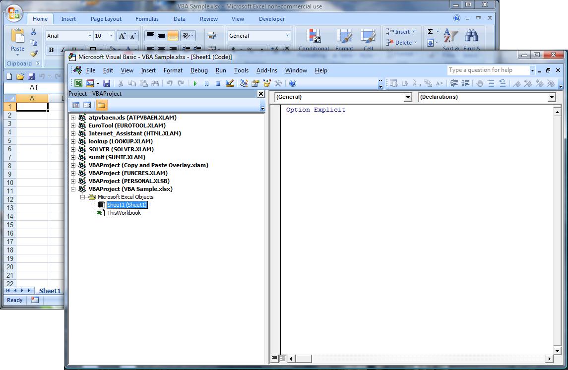Click the Find binoculars icon in VBA toolbar
Screen dimensions: 568x370
(x=155, y=84)
